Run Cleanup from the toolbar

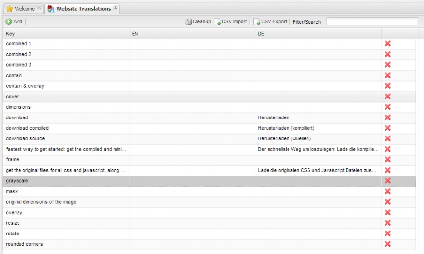pyautogui.click(x=197, y=22)
